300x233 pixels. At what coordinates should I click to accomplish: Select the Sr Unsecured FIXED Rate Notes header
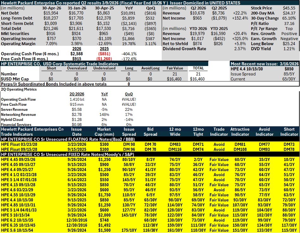[x=67, y=154]
